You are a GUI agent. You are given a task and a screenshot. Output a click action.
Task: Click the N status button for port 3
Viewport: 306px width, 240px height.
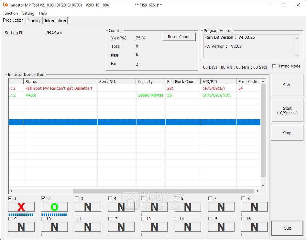pyautogui.click(x=88, y=207)
